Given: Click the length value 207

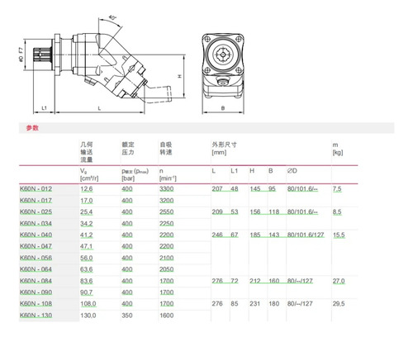Looking at the screenshot, I should click(217, 189).
